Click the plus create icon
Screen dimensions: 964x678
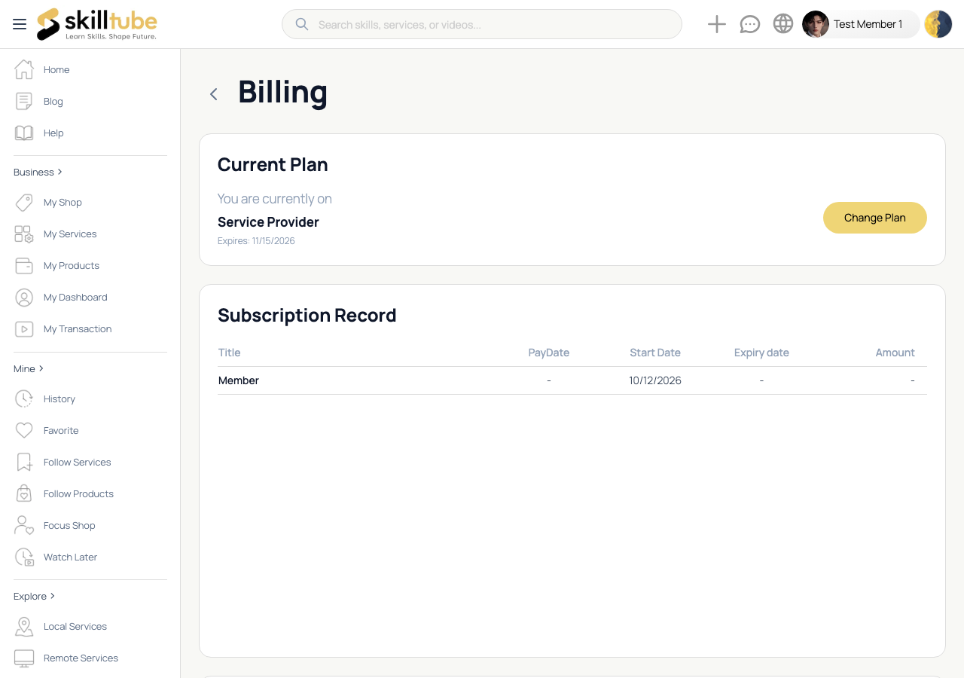(717, 24)
